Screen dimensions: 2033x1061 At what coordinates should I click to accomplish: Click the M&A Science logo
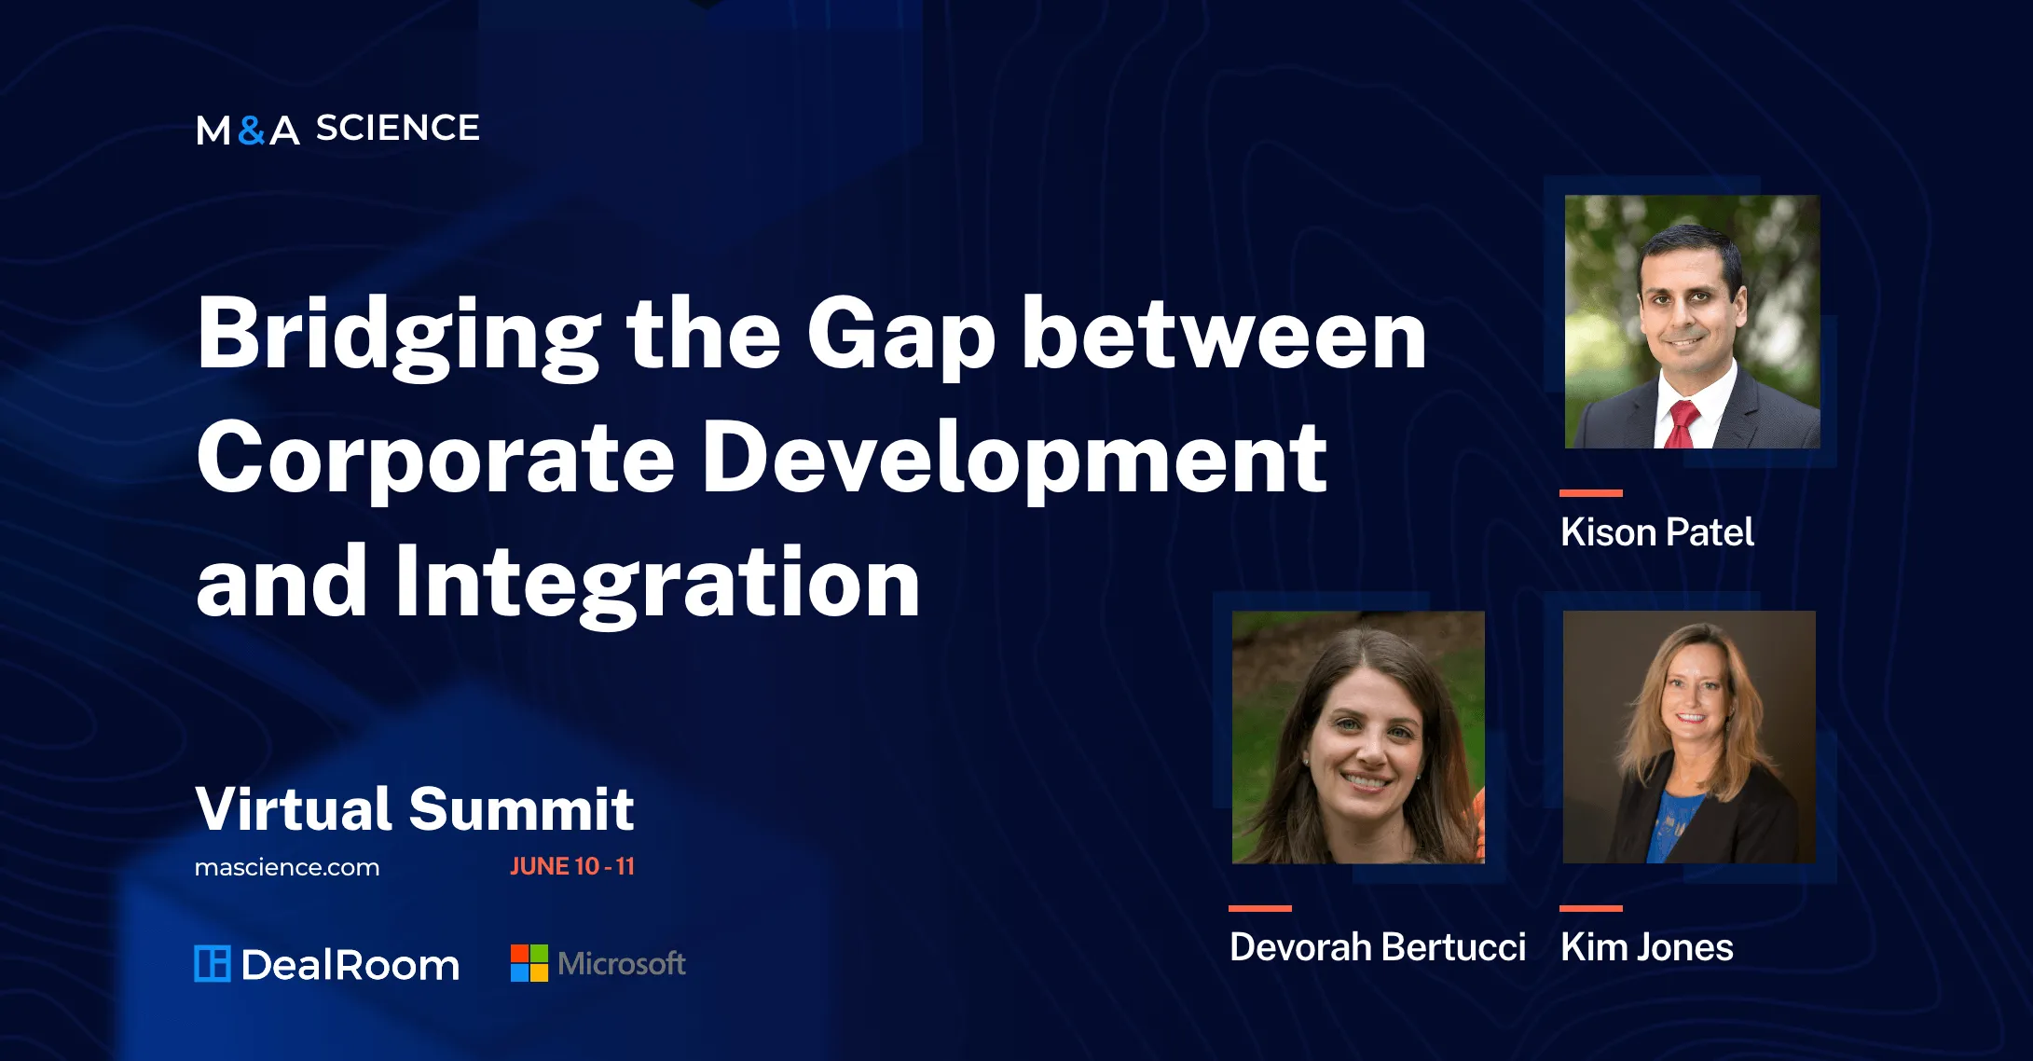coord(337,129)
